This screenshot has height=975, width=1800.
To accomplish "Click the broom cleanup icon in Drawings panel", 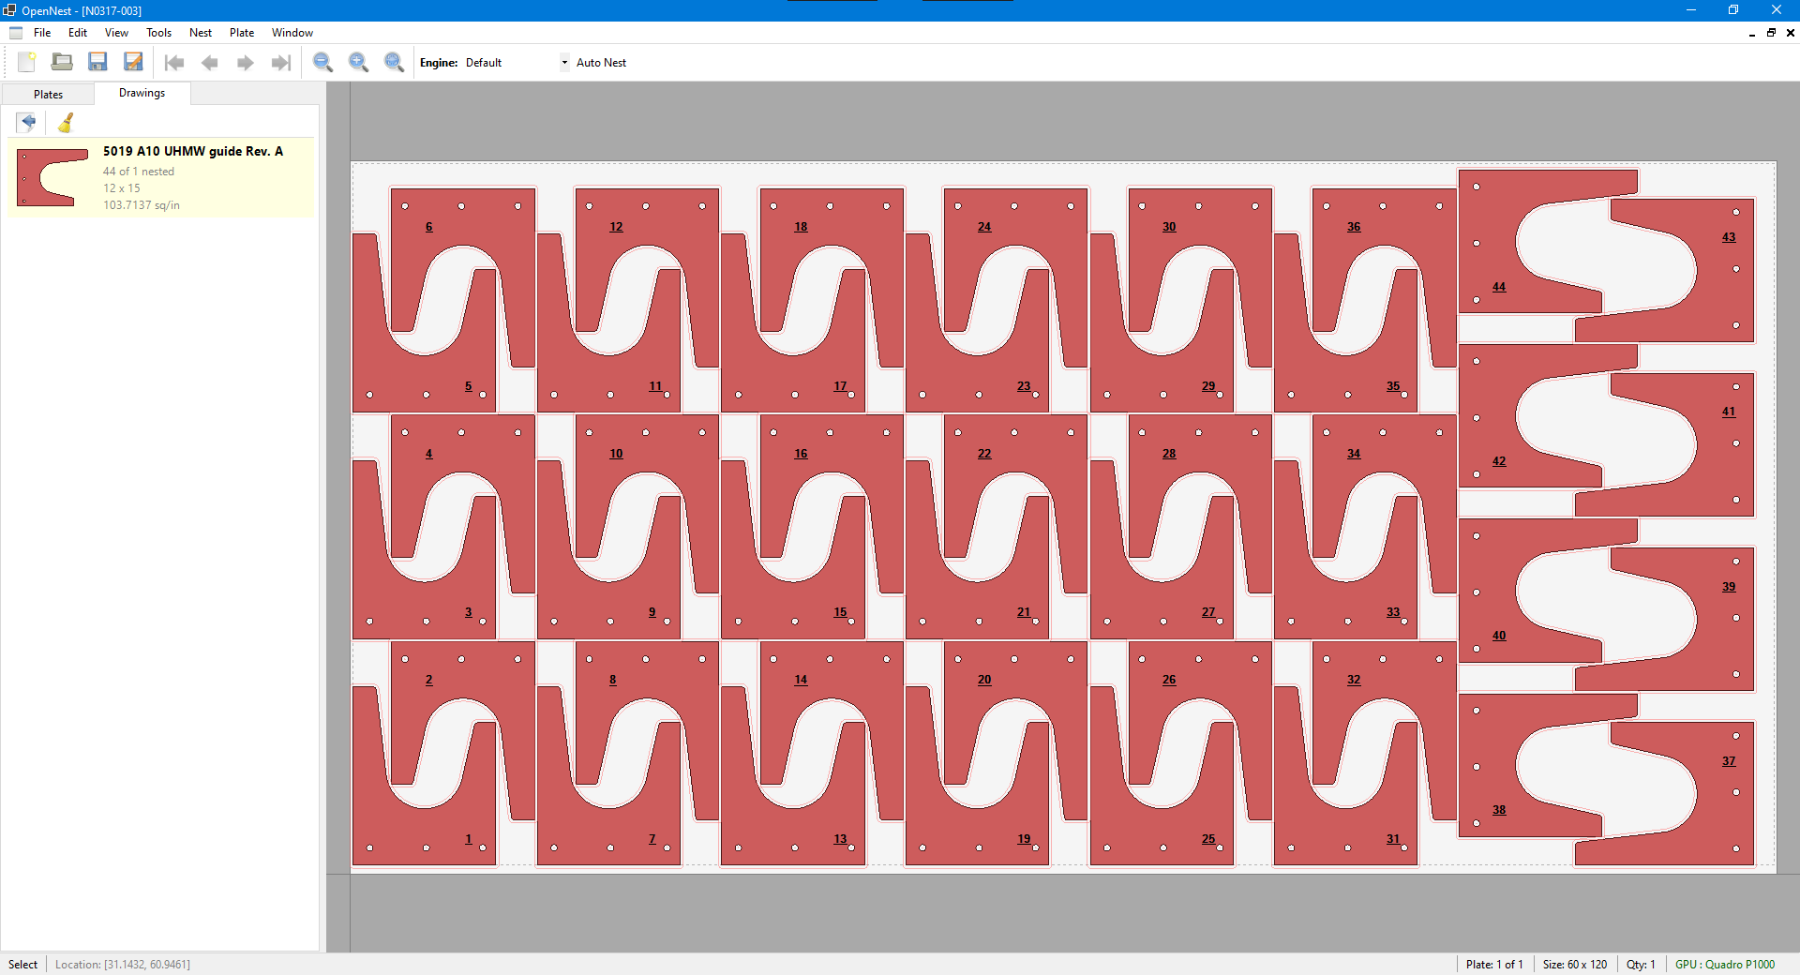I will pyautogui.click(x=66, y=123).
